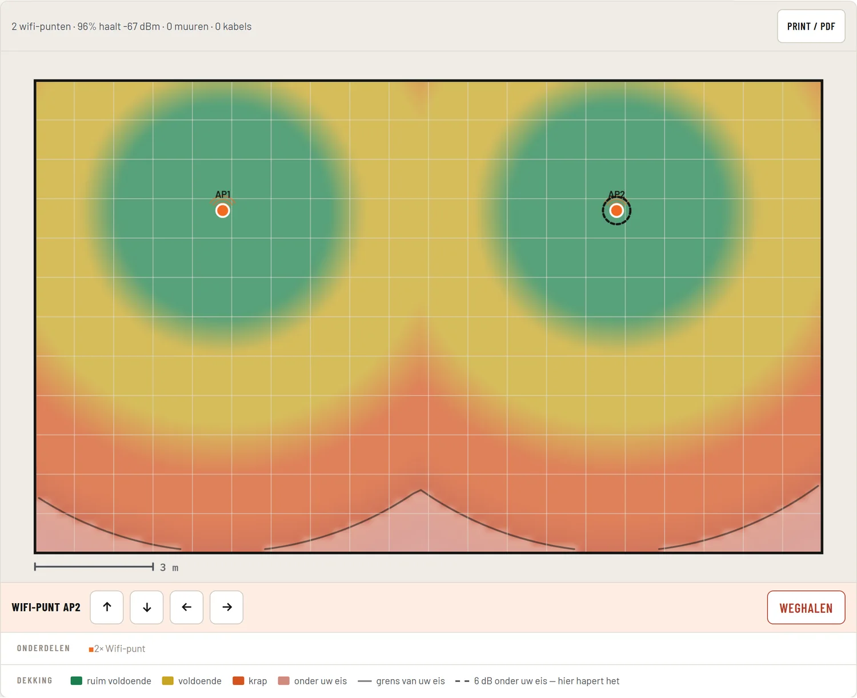Viewport: 857px width, 698px height.
Task: Nudge AP2 down with the down arrow
Action: [x=147, y=607]
